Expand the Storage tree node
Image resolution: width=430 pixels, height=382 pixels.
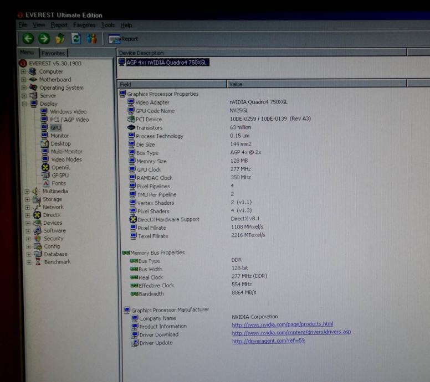[27, 199]
